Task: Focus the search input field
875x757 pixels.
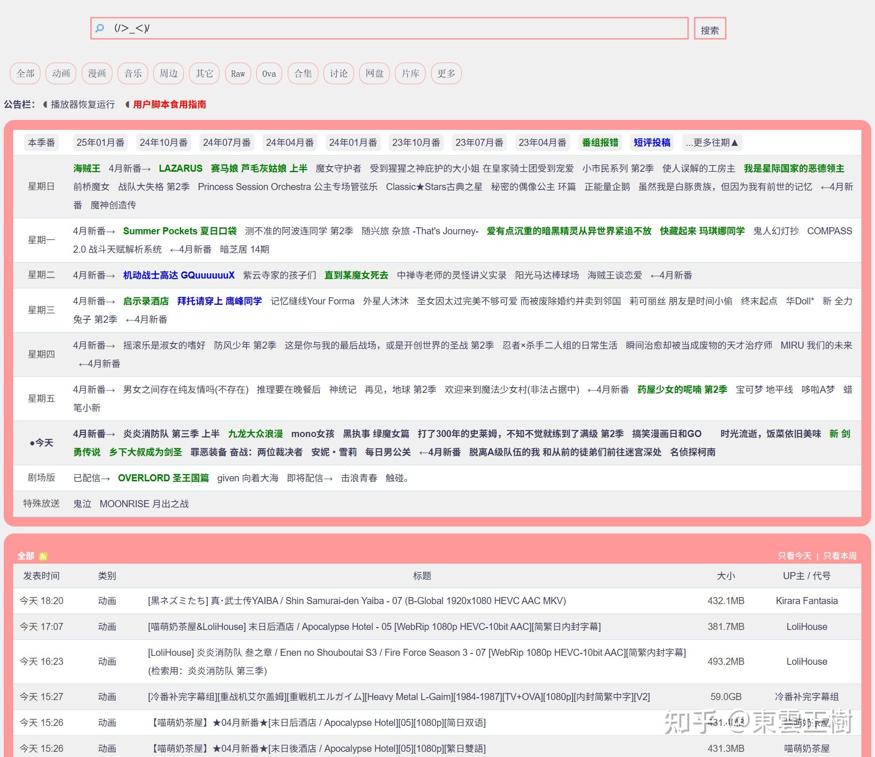Action: pos(389,28)
